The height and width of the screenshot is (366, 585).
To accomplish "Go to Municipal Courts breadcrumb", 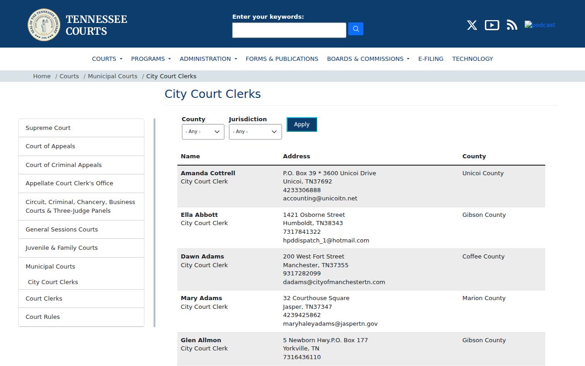I will pyautogui.click(x=112, y=76).
